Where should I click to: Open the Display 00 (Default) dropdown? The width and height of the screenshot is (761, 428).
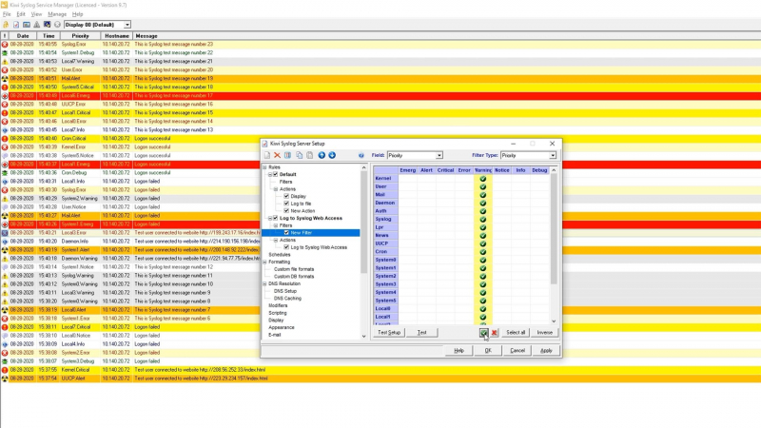coord(127,25)
